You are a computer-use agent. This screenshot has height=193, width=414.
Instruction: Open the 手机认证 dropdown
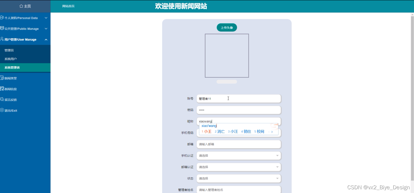pyautogui.click(x=239, y=156)
